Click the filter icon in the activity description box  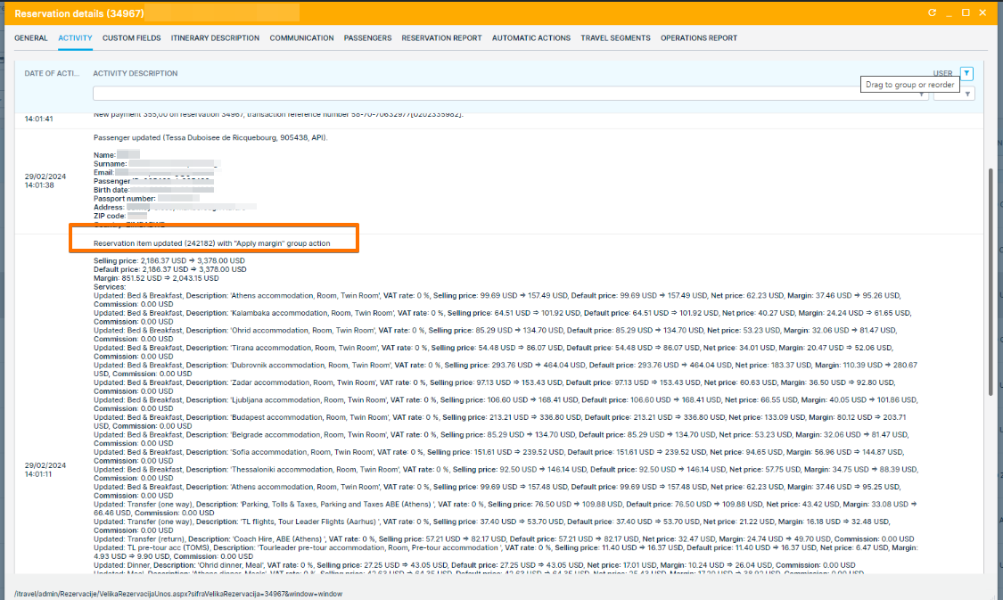(x=922, y=94)
